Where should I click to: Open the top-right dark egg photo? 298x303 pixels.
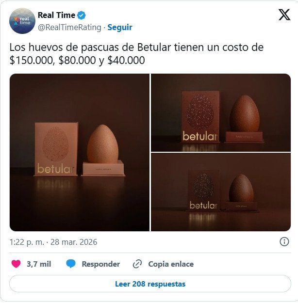point(221,112)
